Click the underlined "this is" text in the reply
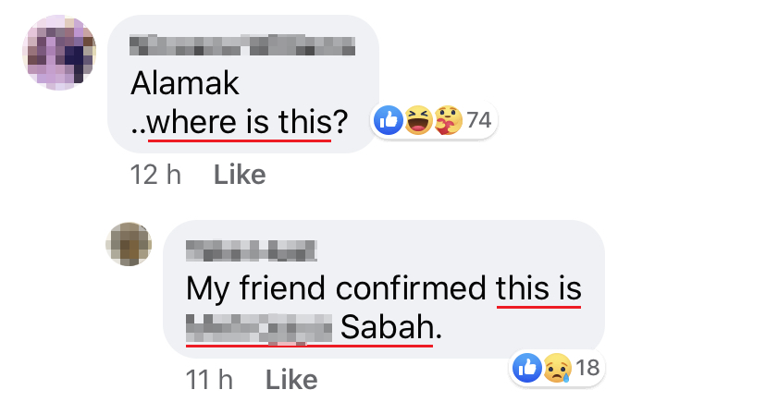The image size is (766, 402). [x=538, y=288]
